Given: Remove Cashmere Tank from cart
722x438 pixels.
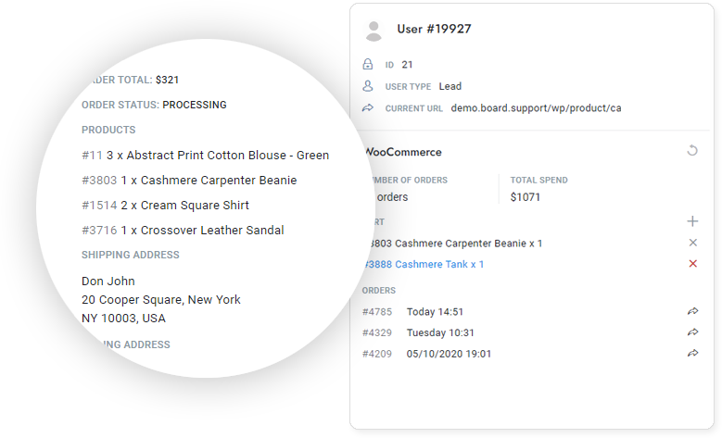Looking at the screenshot, I should (692, 264).
